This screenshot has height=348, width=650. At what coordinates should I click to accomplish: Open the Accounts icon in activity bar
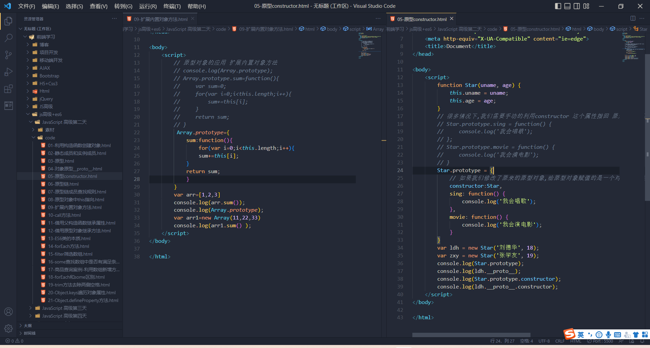(x=8, y=311)
